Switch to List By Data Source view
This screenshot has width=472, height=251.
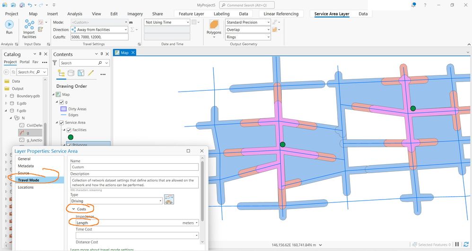click(71, 73)
